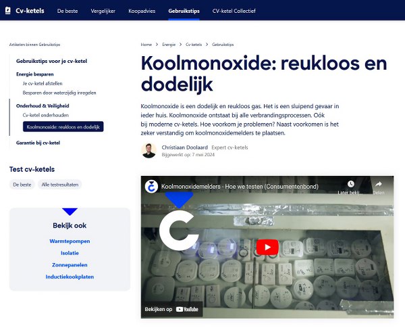Click the Delen share arrow icon
405x330 pixels.
coord(379,184)
